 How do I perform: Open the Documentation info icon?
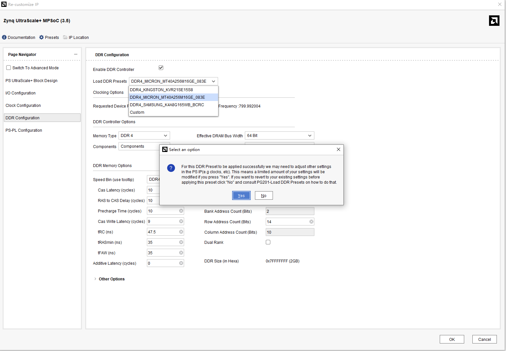(x=4, y=37)
